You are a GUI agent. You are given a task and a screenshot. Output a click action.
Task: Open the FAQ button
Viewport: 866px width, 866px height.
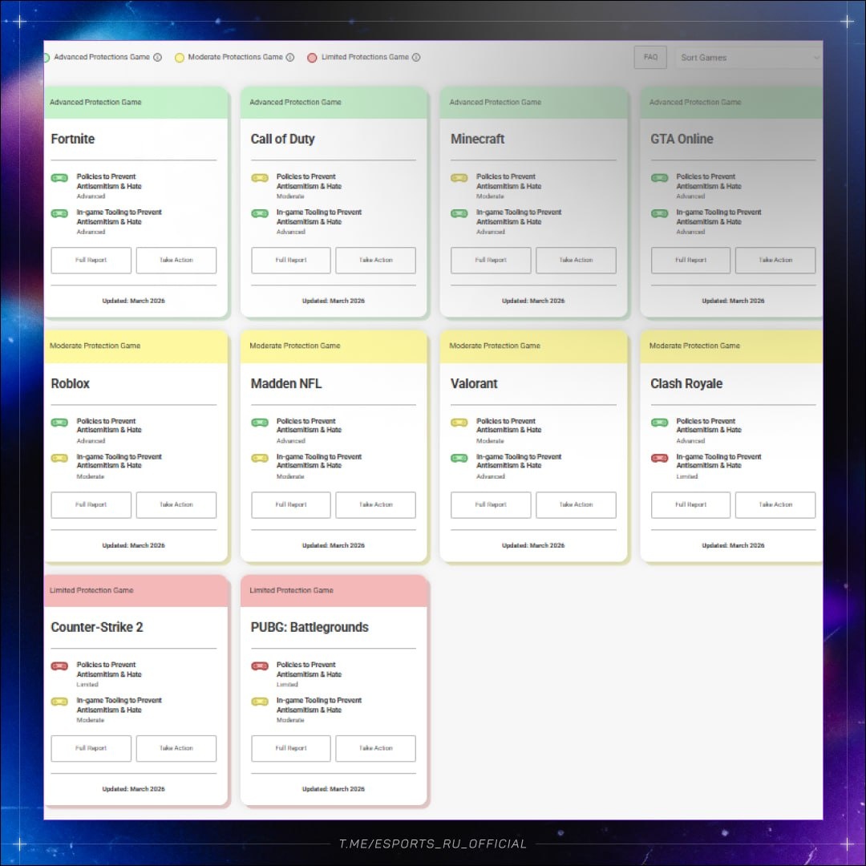tap(650, 58)
